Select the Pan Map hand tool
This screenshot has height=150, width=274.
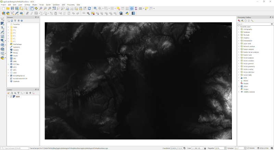[32, 9]
